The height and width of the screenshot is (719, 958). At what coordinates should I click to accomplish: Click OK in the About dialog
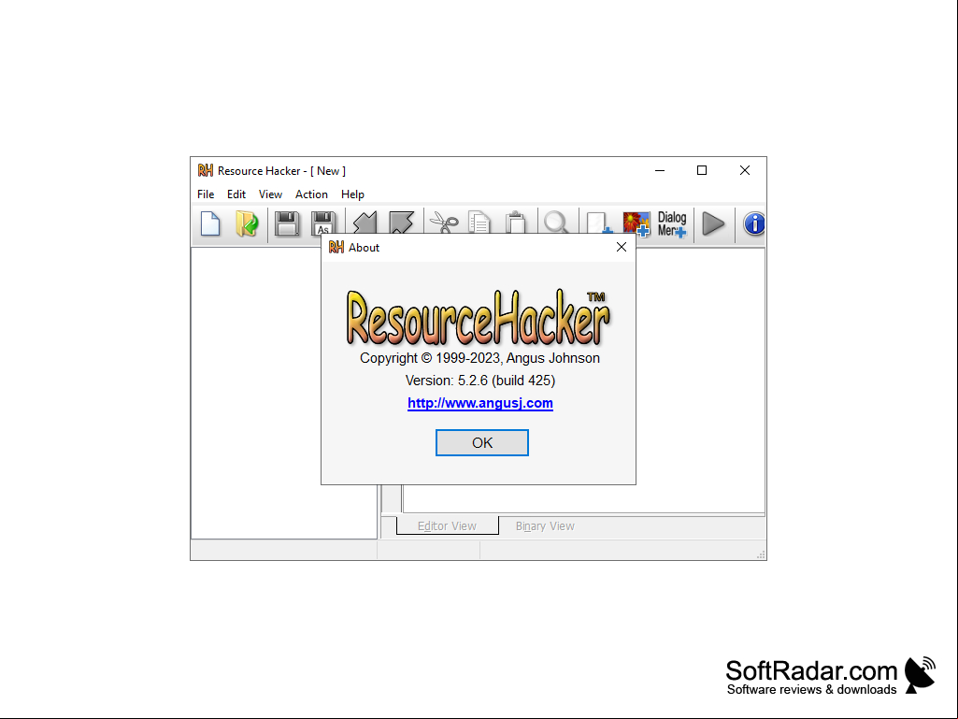482,442
